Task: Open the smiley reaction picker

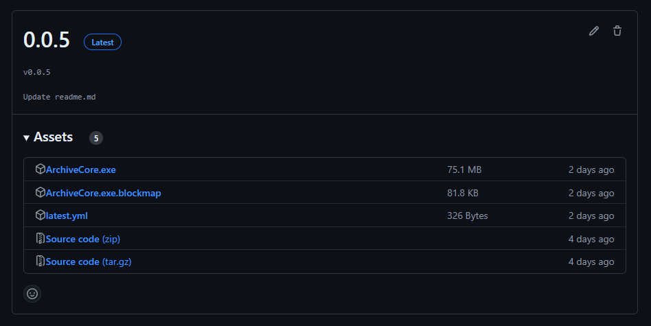Action: click(x=32, y=294)
